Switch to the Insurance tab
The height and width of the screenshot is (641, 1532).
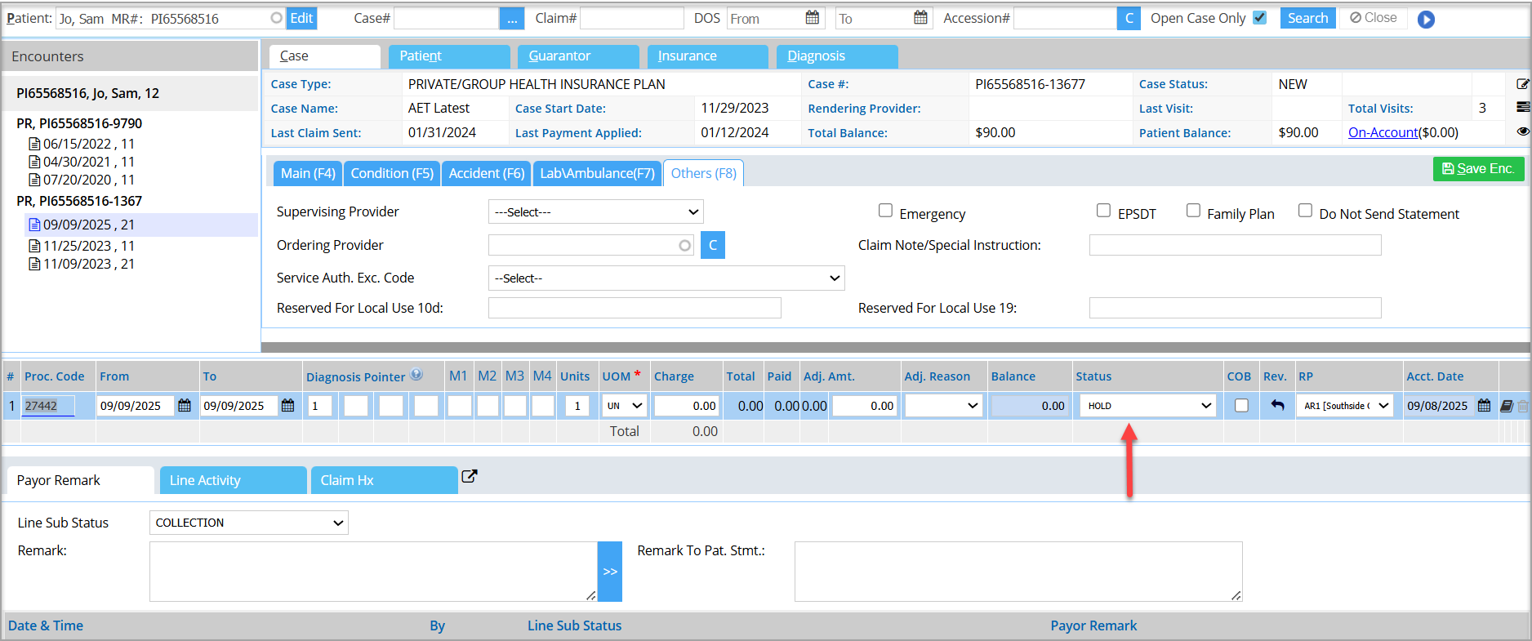coord(707,56)
